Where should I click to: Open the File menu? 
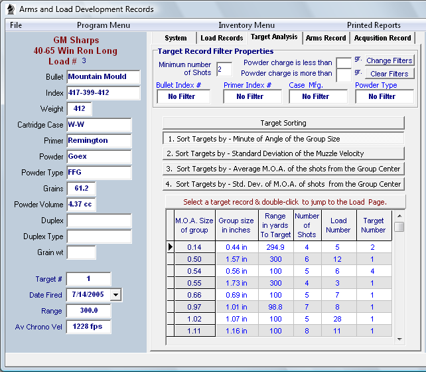coord(16,25)
